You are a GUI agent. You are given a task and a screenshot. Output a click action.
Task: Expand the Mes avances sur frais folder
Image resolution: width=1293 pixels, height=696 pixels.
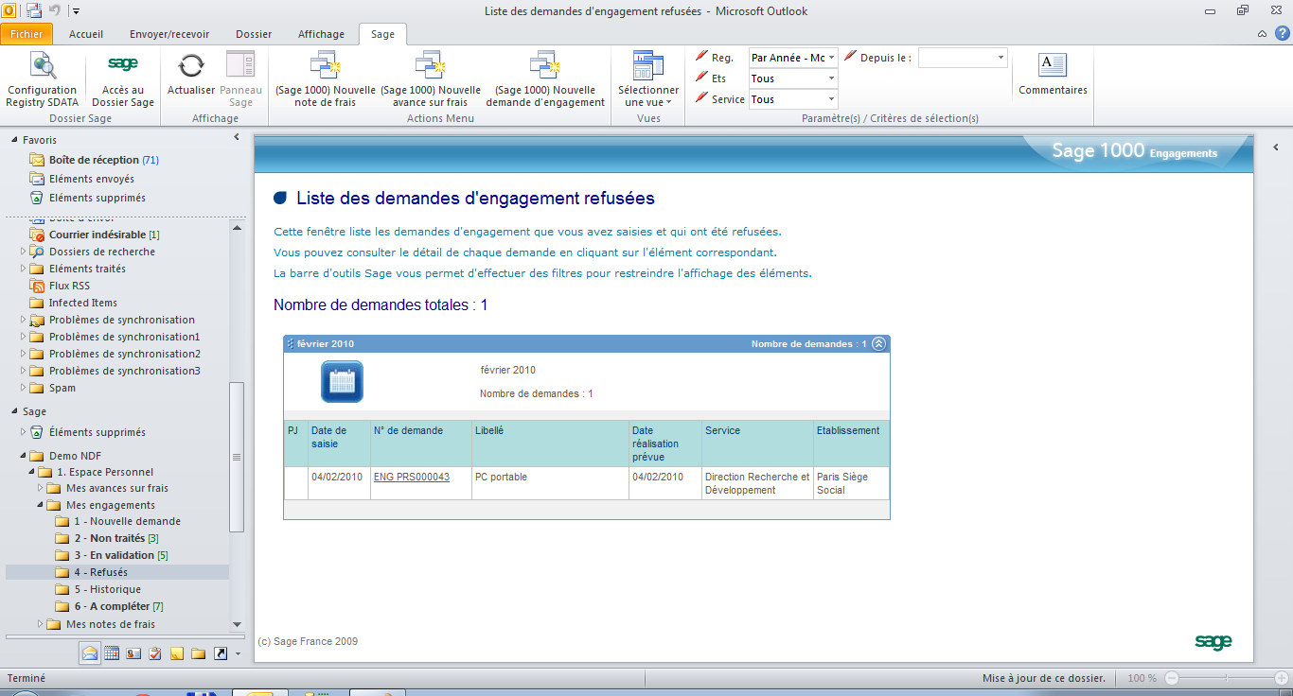click(42, 489)
